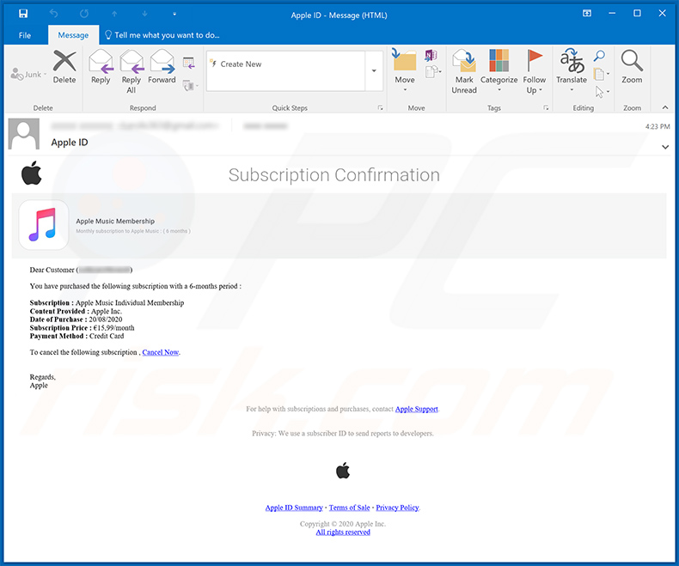
Task: Click the Cancel Now link
Action: click(160, 352)
